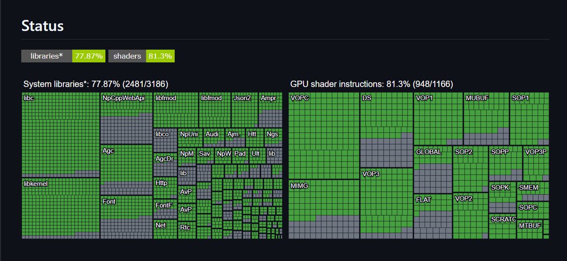Click the VOP3P shader instruction block

click(536, 163)
